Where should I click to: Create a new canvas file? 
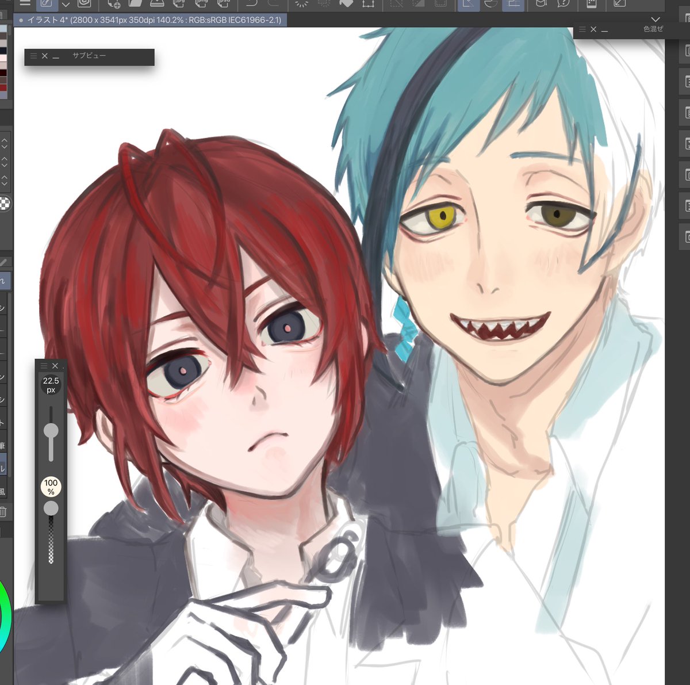click(x=114, y=3)
